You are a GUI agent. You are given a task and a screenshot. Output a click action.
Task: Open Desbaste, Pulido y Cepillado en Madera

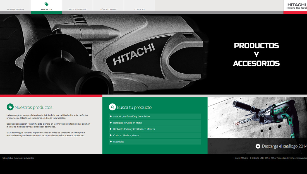coord(155,129)
